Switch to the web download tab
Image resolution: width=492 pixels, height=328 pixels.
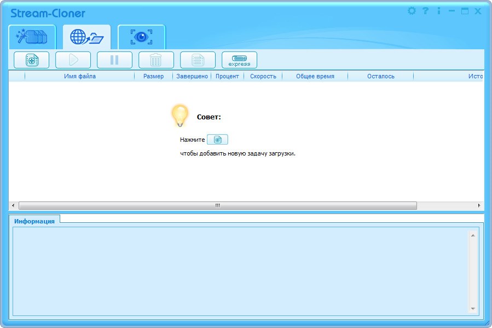pos(86,37)
